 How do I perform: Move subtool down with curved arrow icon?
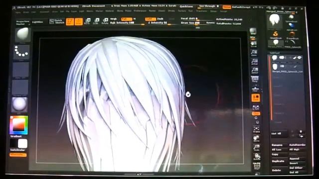click(301, 136)
